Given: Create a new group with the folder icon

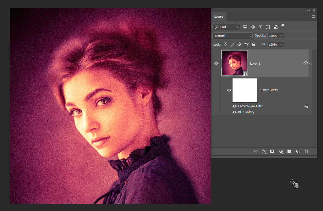Looking at the screenshot, I should pyautogui.click(x=289, y=151).
